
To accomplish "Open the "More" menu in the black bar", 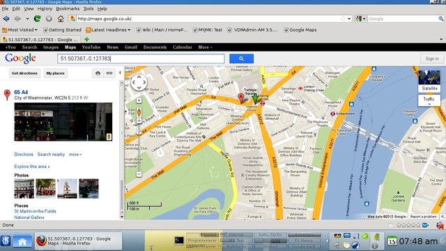I will pyautogui.click(x=205, y=47).
